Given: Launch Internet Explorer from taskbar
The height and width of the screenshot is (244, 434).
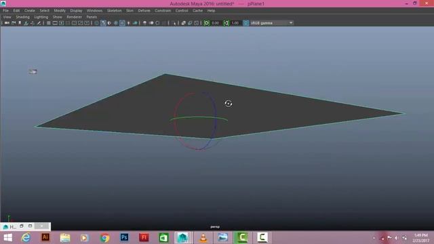Looking at the screenshot, I should pos(26,237).
